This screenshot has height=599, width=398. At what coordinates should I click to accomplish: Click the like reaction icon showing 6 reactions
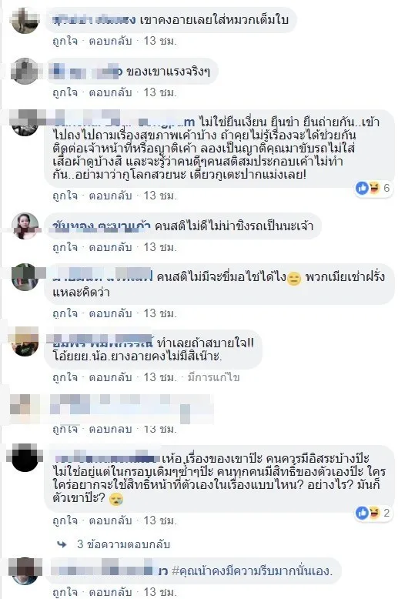click(362, 188)
